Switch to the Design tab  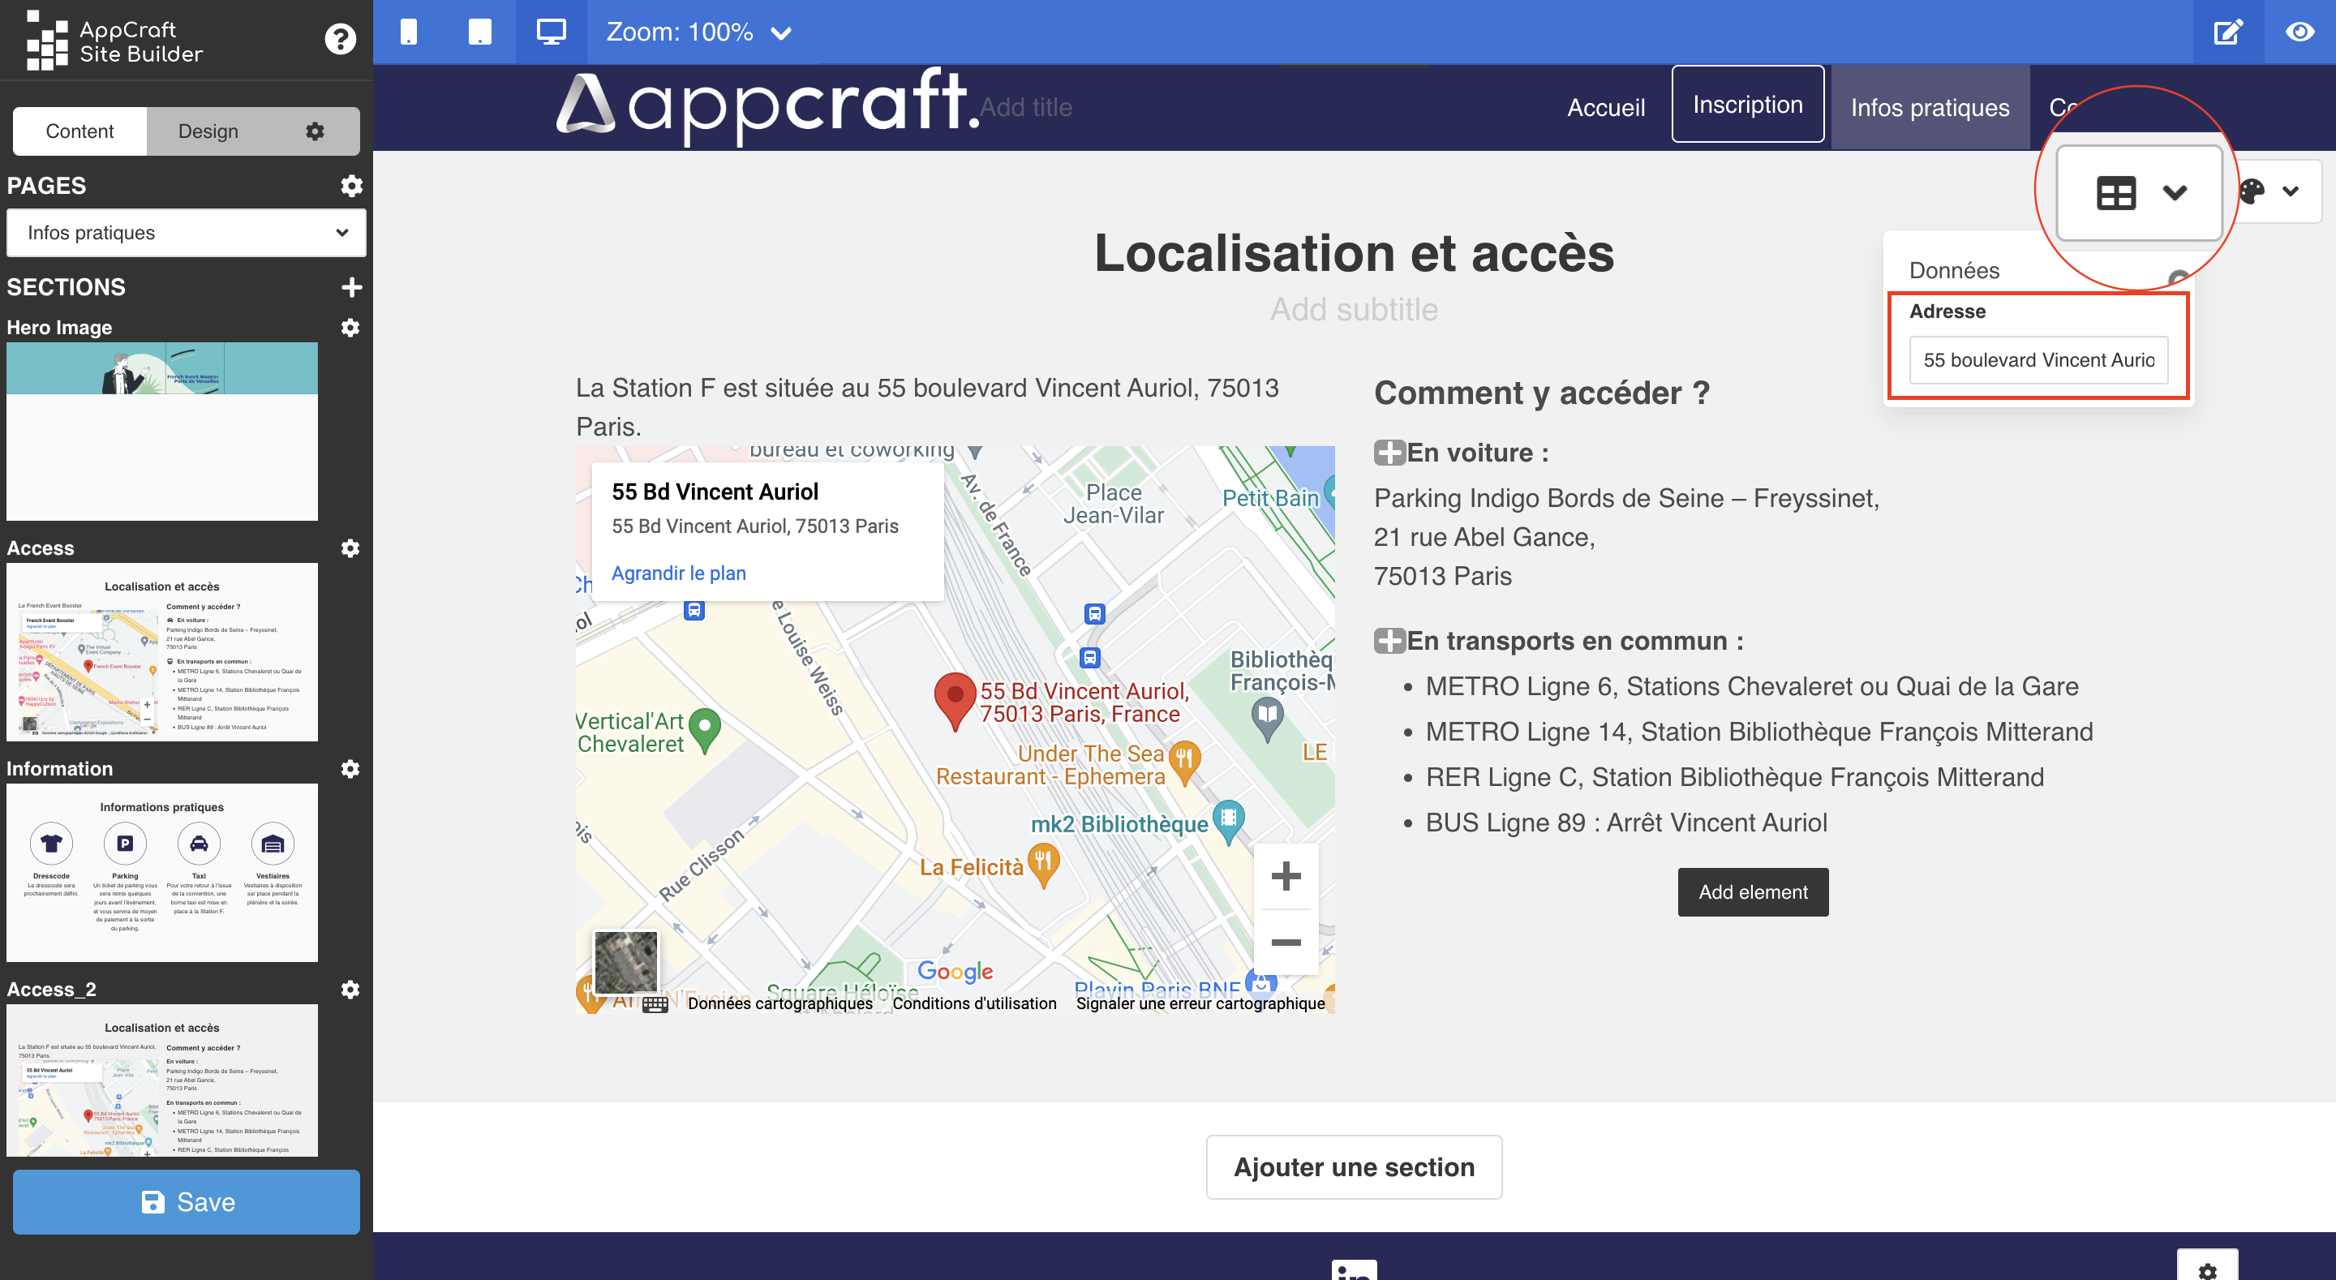click(x=208, y=131)
